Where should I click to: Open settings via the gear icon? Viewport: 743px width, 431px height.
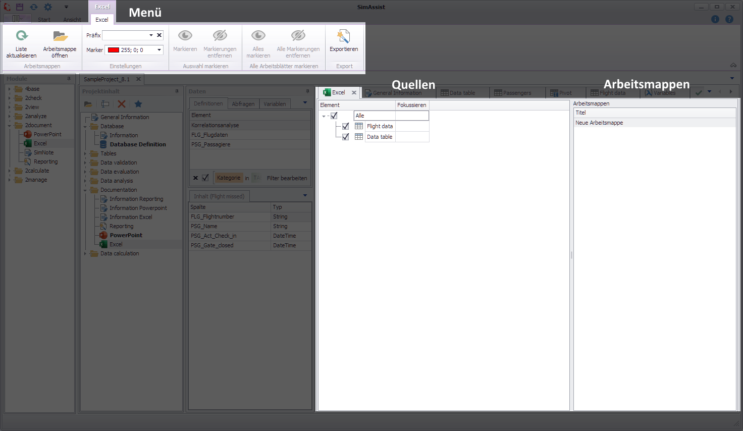(48, 7)
